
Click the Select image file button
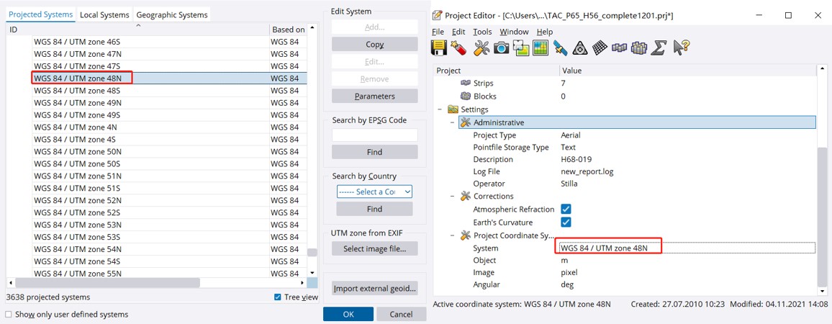pyautogui.click(x=374, y=248)
